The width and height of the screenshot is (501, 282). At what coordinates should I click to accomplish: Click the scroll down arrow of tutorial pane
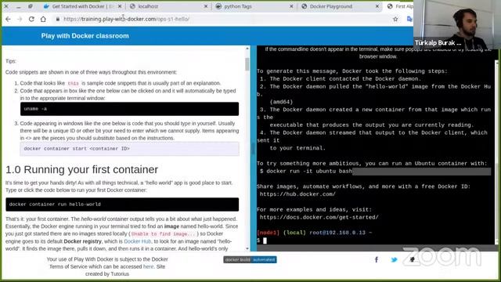point(247,248)
